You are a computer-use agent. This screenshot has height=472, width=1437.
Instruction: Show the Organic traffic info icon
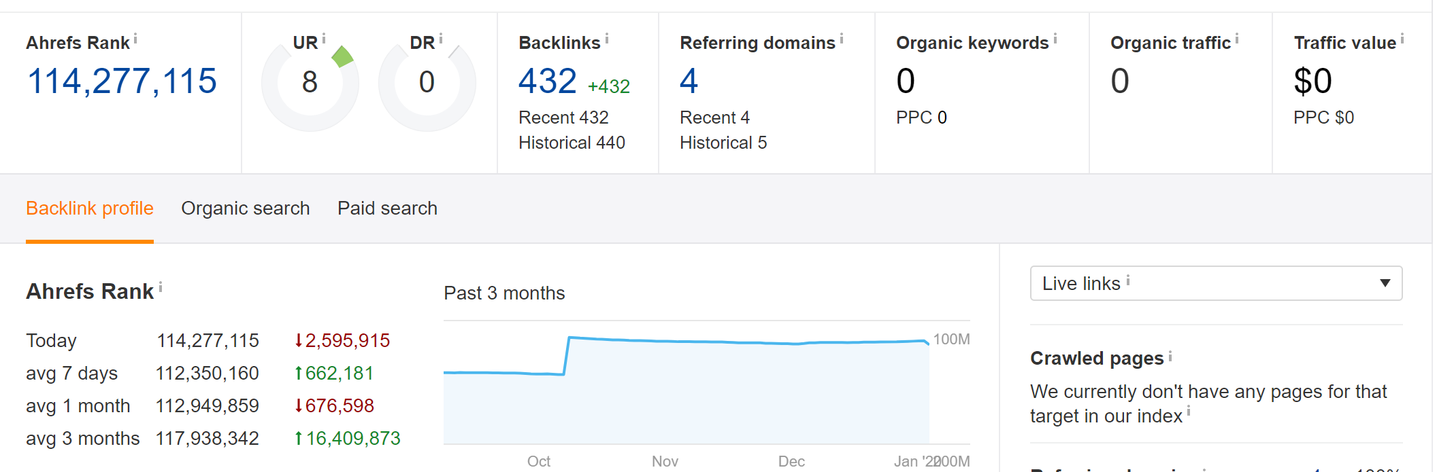[x=1237, y=39]
